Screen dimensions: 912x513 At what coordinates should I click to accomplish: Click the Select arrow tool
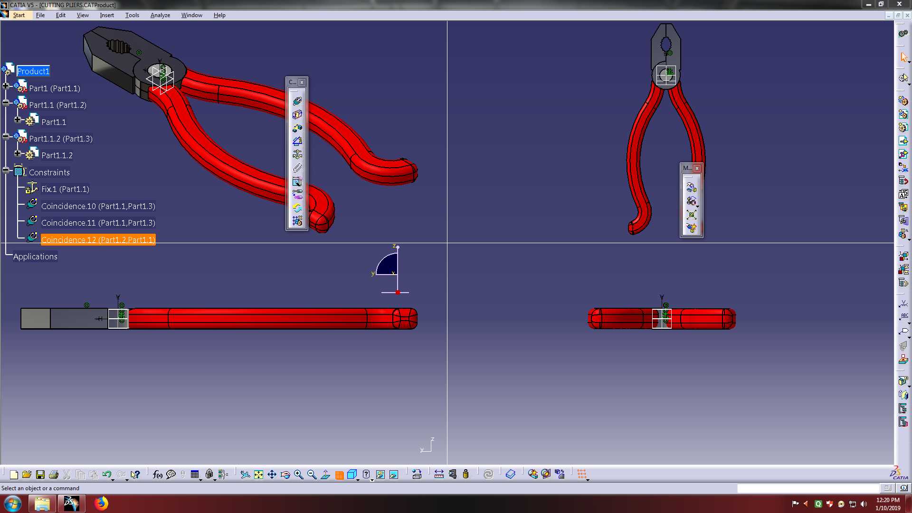(x=903, y=57)
